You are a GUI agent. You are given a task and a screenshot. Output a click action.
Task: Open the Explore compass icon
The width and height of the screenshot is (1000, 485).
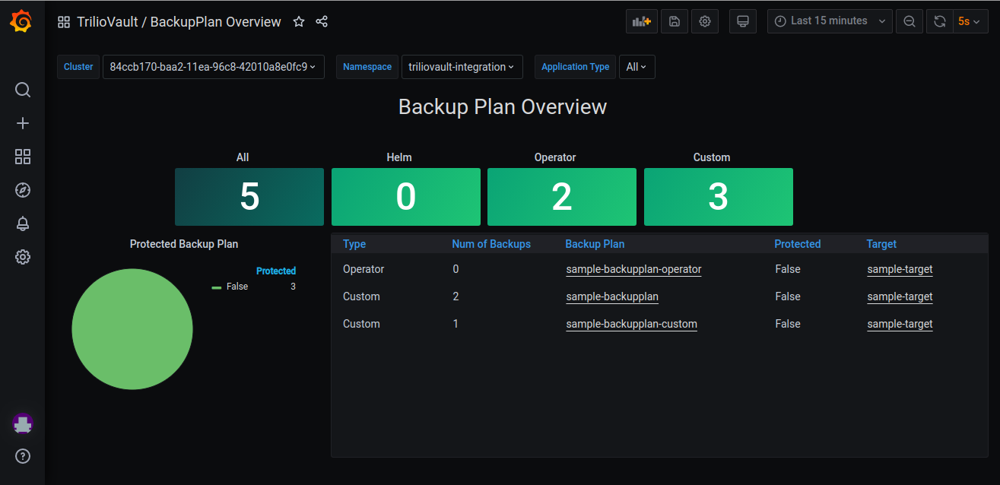pos(23,190)
